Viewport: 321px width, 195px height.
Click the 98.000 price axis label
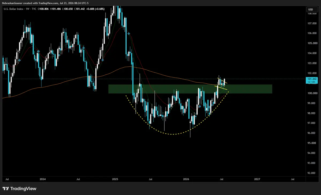(x=311, y=113)
